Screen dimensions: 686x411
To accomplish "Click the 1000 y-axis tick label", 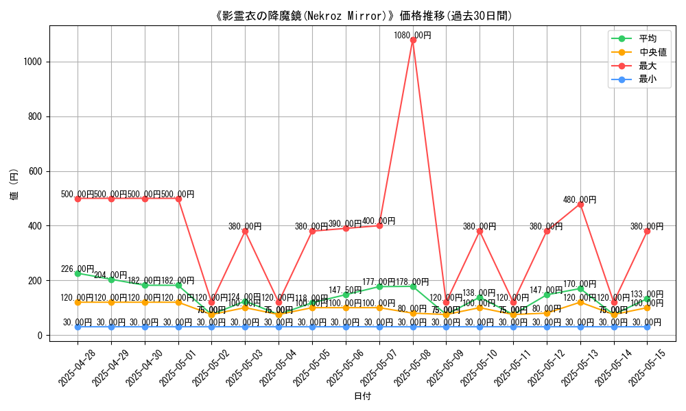I will (33, 62).
